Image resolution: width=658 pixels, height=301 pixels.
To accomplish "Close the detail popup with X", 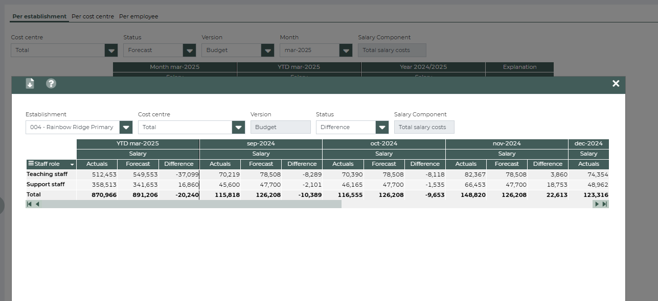I will [x=616, y=84].
